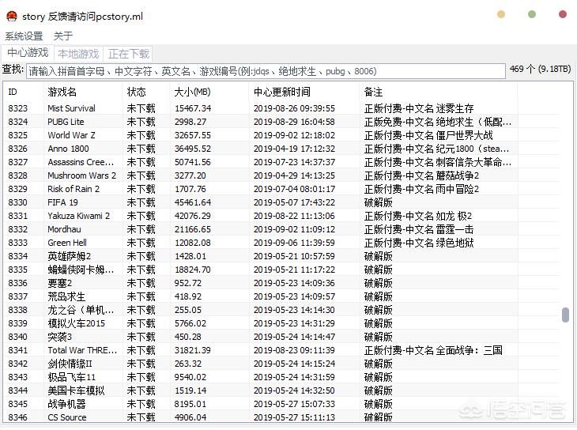This screenshot has height=430, width=577.
Task: Click the yellow minimize window dot
Action: (x=501, y=14)
